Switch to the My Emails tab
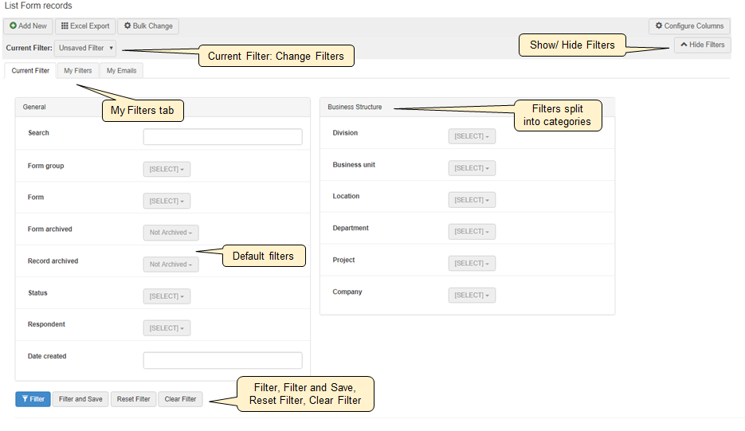745x431 pixels. click(x=121, y=71)
